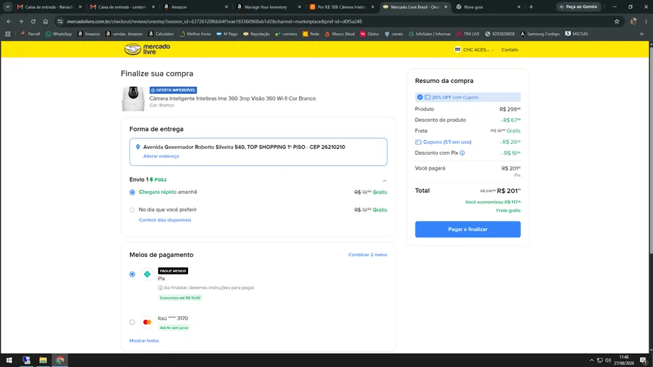Go to the browser home page
The image size is (653, 367).
[46, 21]
